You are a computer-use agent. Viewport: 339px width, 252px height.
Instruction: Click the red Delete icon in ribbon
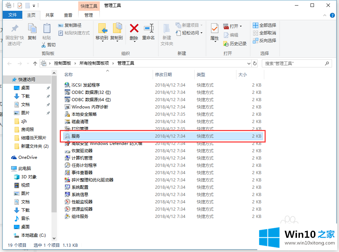pos(134,29)
